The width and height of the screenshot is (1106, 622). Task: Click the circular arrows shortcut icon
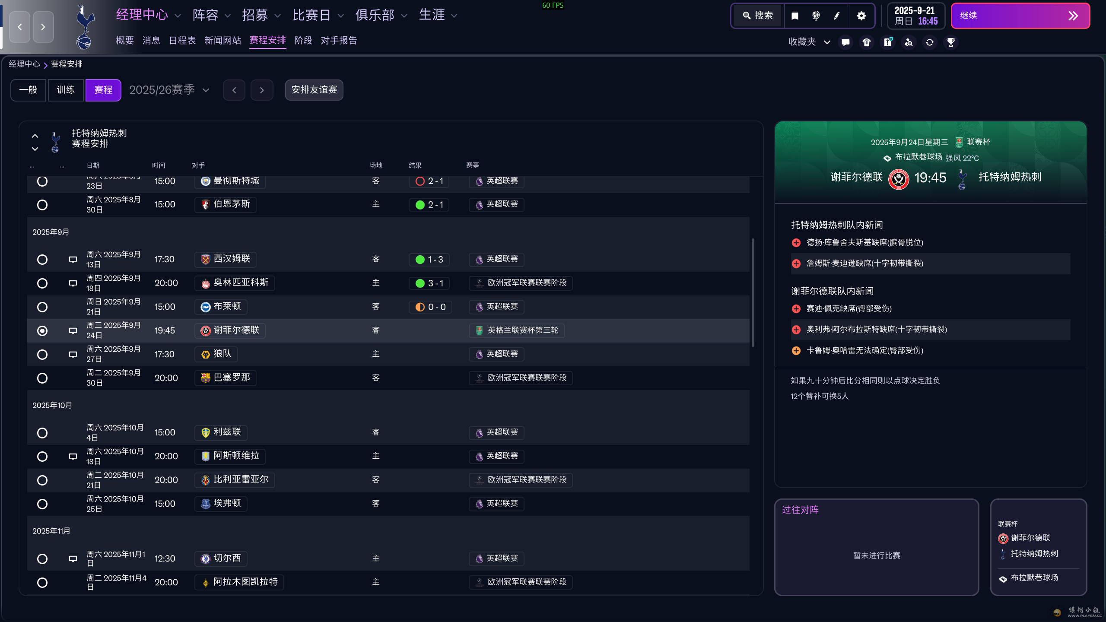coord(930,42)
